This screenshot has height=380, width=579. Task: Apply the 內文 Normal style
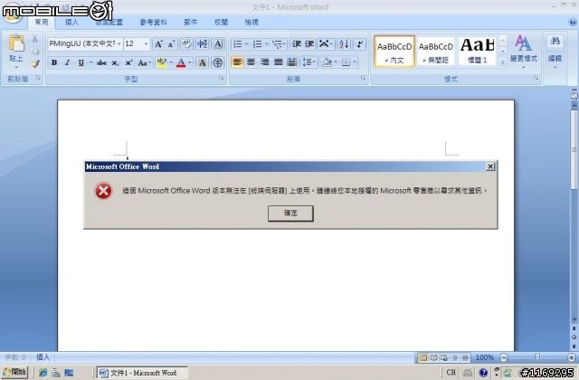coord(394,52)
